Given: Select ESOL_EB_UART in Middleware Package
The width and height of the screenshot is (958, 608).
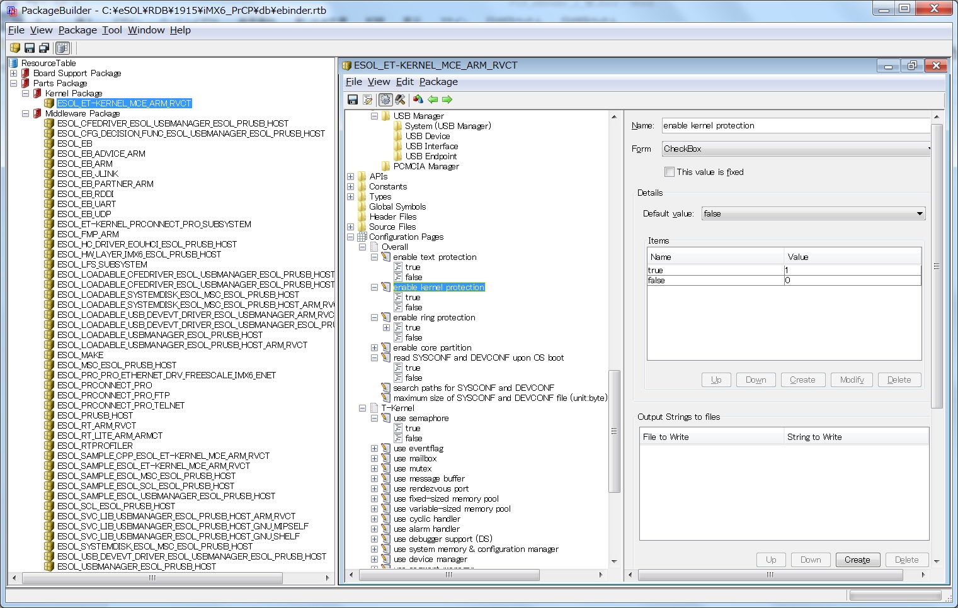Looking at the screenshot, I should pyautogui.click(x=86, y=204).
